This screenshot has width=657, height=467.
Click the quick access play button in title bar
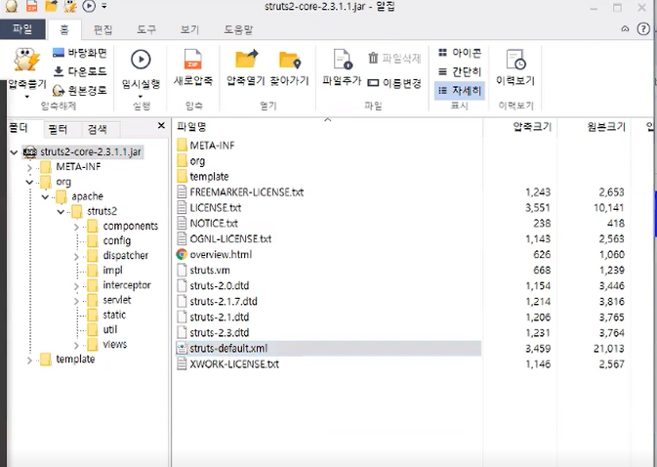tap(89, 6)
